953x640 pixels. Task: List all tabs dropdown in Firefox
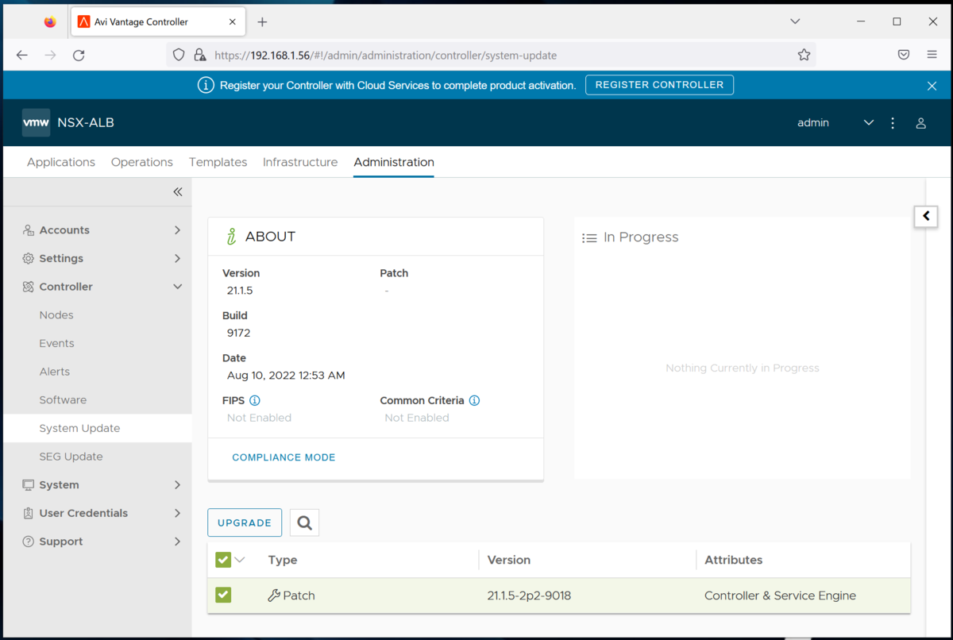[795, 22]
